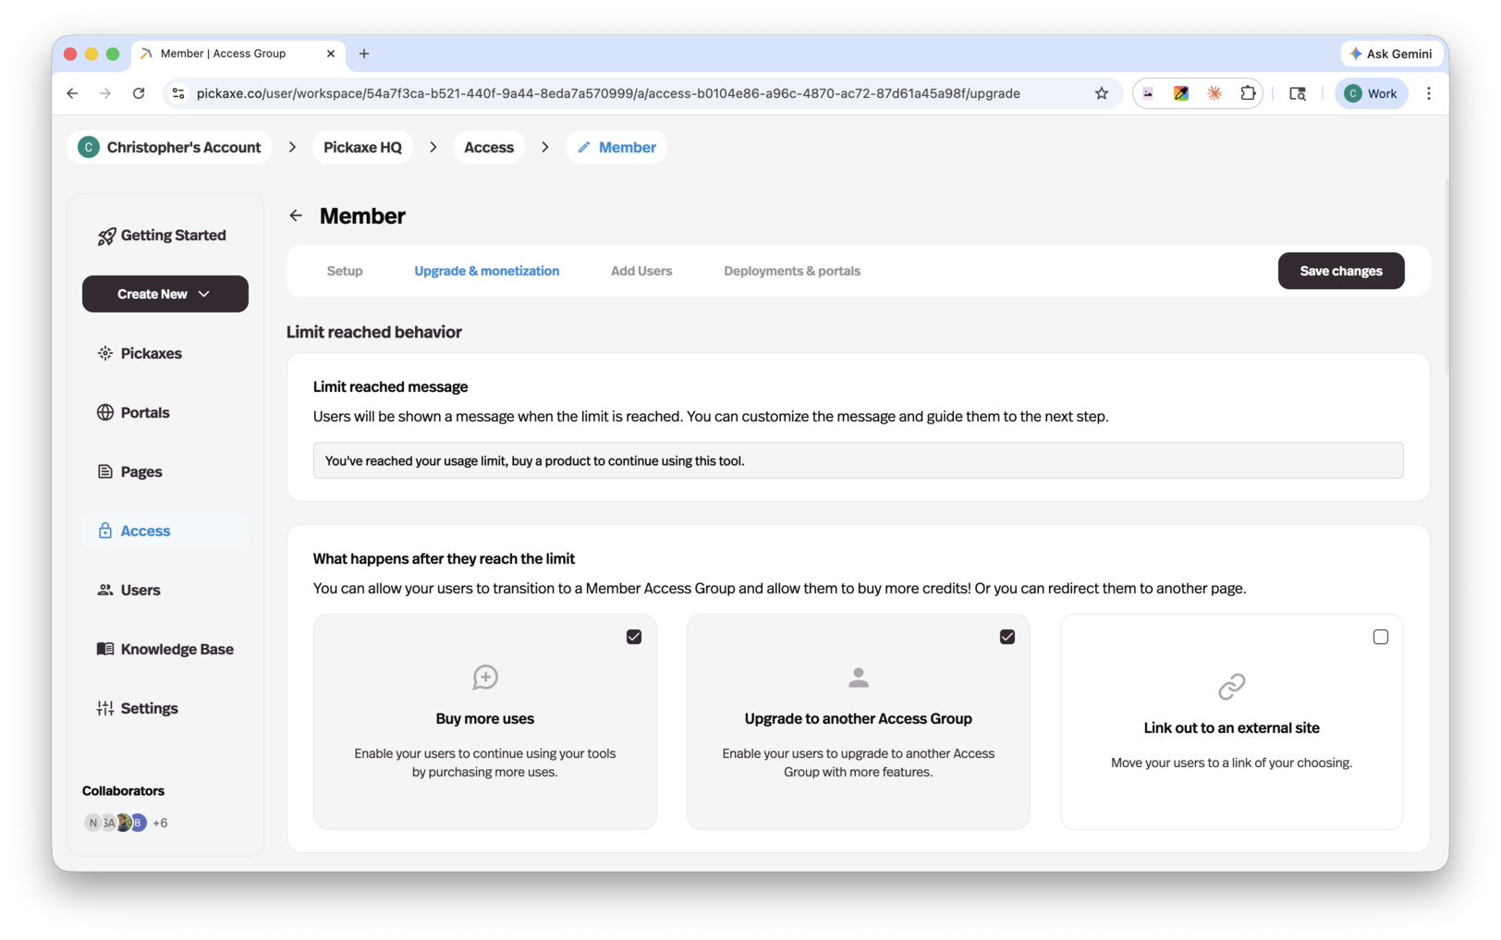The image size is (1501, 940).
Task: Click the person icon in Upgrade card
Action: (859, 678)
